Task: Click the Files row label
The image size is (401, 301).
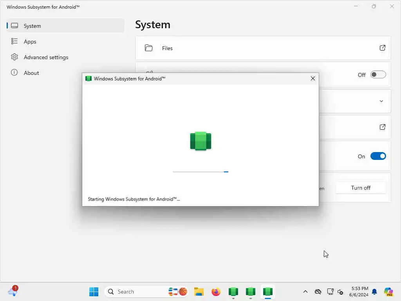Action: [x=167, y=48]
